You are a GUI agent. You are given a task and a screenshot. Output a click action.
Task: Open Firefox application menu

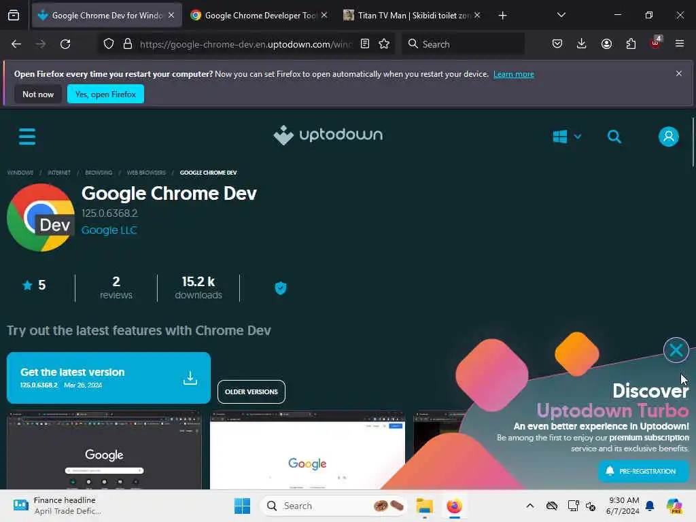tap(680, 44)
